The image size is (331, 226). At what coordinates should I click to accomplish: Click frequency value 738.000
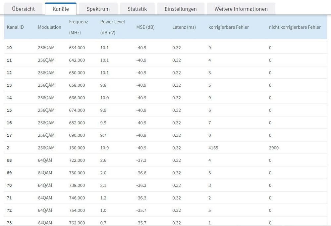click(x=77, y=185)
